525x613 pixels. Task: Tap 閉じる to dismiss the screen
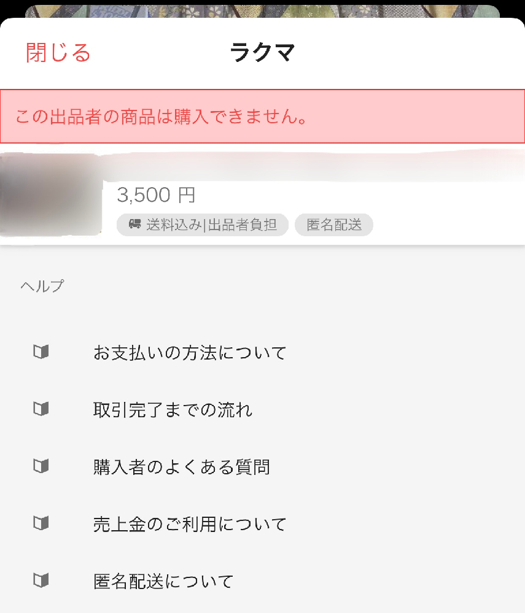pyautogui.click(x=58, y=53)
